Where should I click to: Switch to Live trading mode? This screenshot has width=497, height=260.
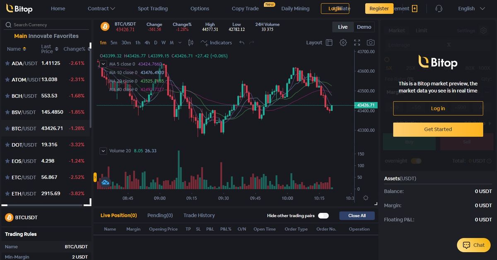343,27
